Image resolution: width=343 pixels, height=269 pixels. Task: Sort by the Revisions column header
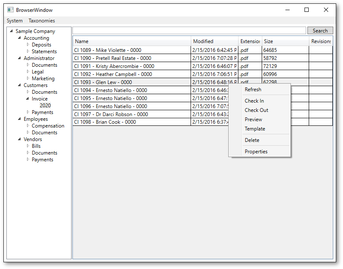(x=321, y=41)
